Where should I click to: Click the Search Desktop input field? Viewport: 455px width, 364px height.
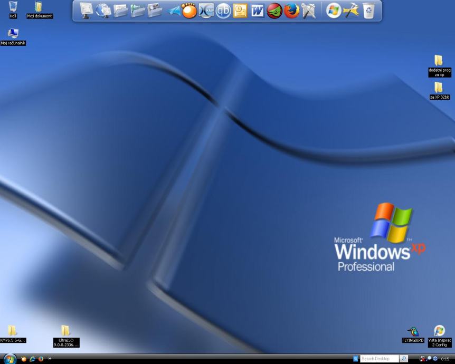point(380,359)
